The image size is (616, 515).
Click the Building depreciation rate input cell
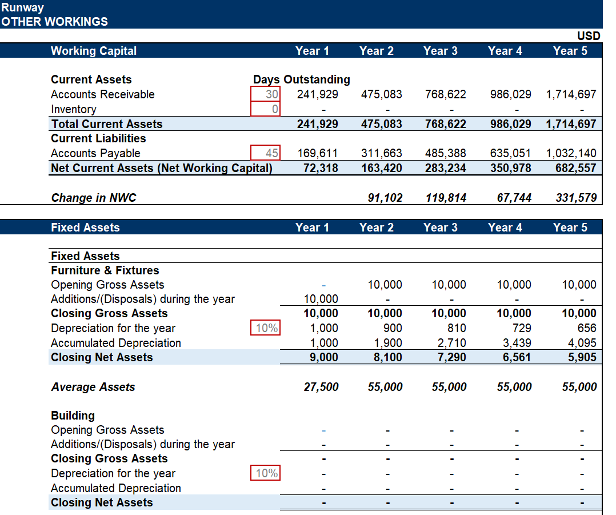[266, 473]
